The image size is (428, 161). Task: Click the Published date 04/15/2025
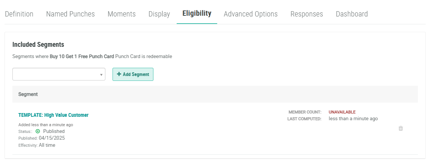pos(52,138)
